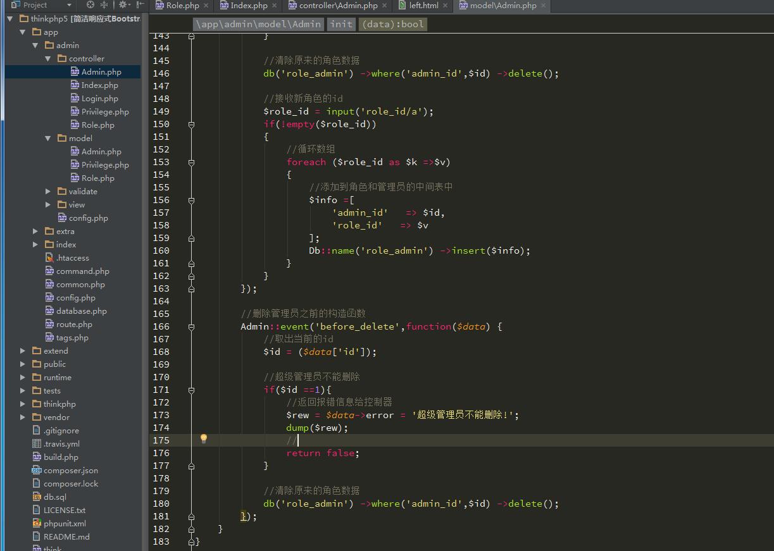The width and height of the screenshot is (774, 551).
Task: Click the lightbulb intention icon on line 175
Action: (x=204, y=439)
